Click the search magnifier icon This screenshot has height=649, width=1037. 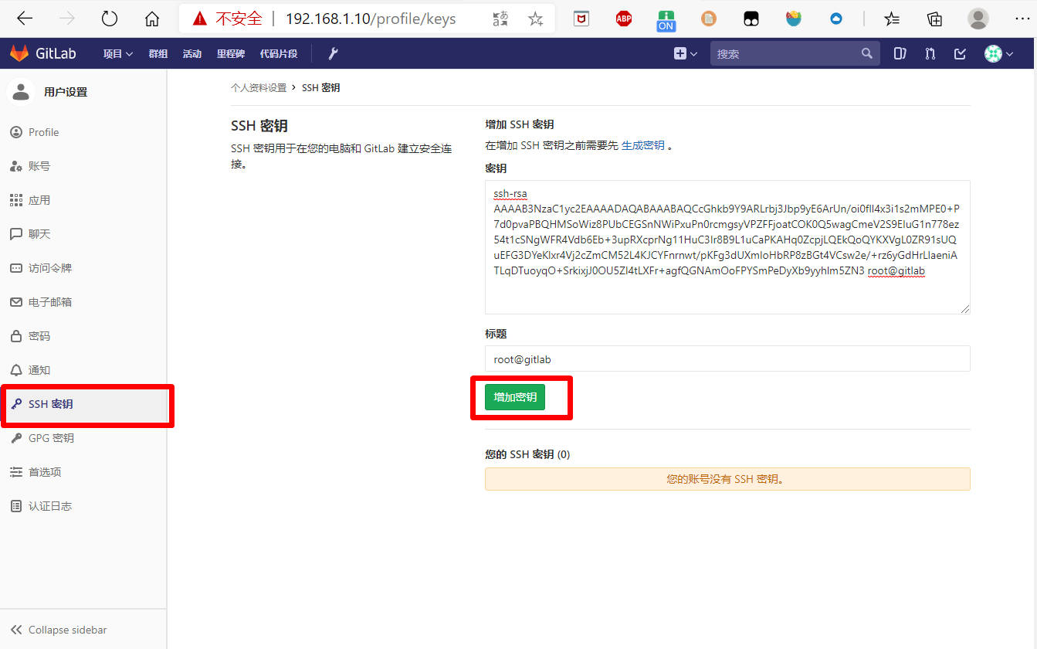coord(866,53)
